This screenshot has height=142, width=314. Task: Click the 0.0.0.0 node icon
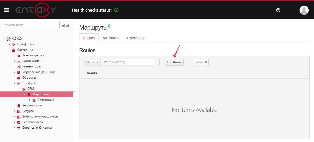[x=9, y=39]
